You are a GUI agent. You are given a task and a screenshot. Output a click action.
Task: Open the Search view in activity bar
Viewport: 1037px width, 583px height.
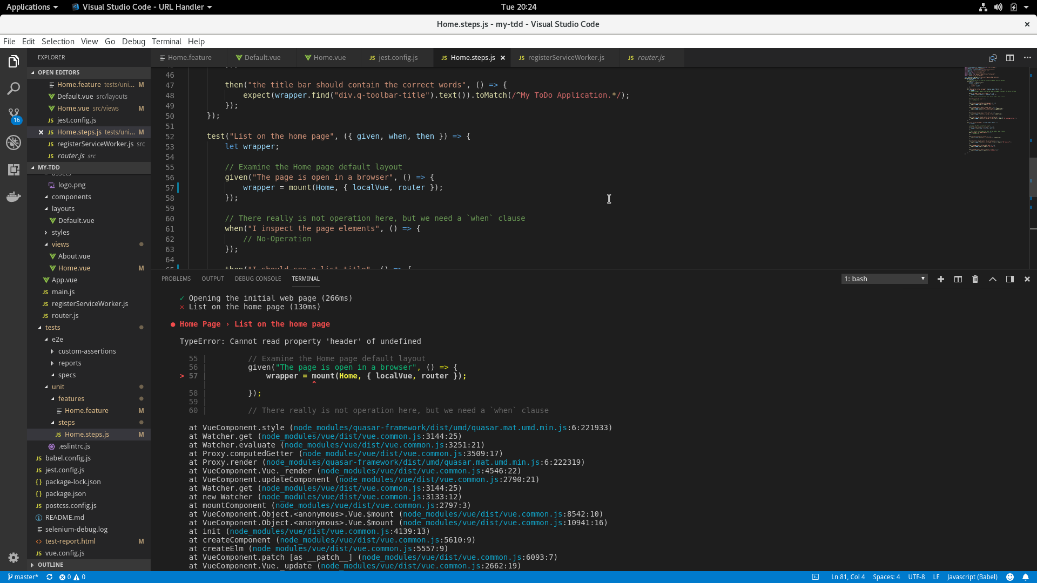(x=14, y=89)
